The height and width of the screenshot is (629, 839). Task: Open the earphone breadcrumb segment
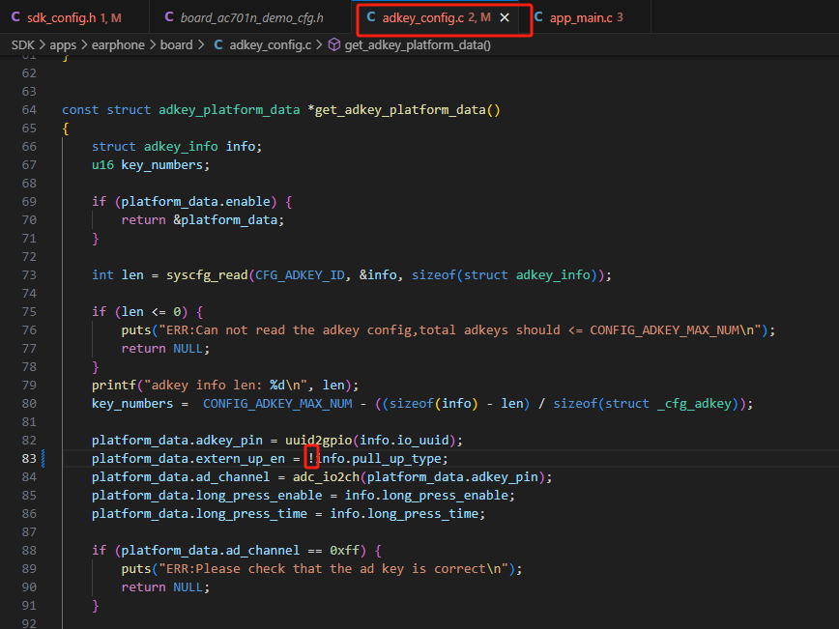click(x=118, y=44)
